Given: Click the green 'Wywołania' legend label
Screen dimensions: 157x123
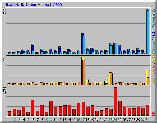Looking at the screenshot, I should tap(153, 17).
